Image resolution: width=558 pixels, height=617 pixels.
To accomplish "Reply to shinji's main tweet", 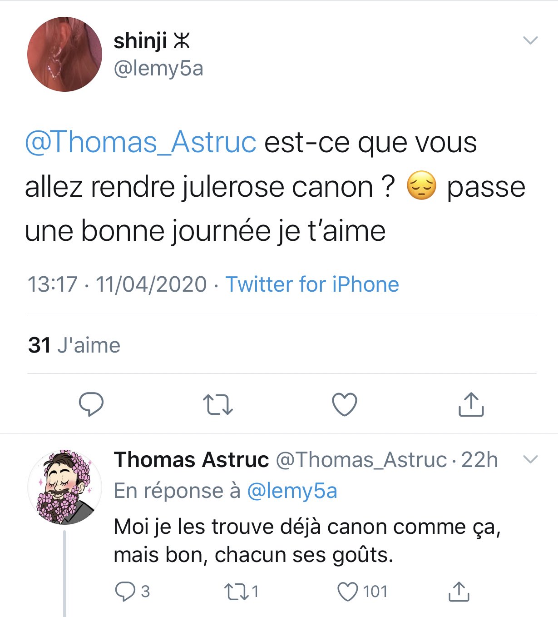I will pyautogui.click(x=91, y=404).
